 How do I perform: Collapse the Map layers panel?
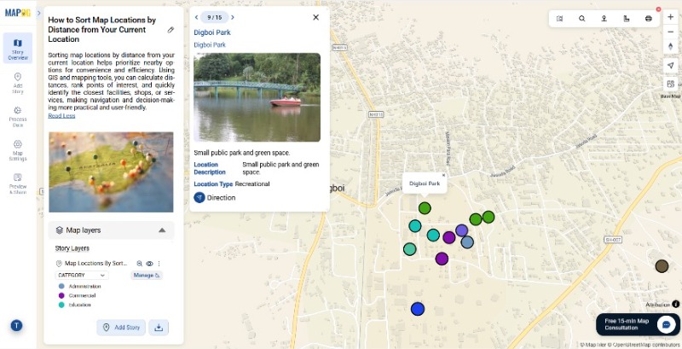pos(161,230)
